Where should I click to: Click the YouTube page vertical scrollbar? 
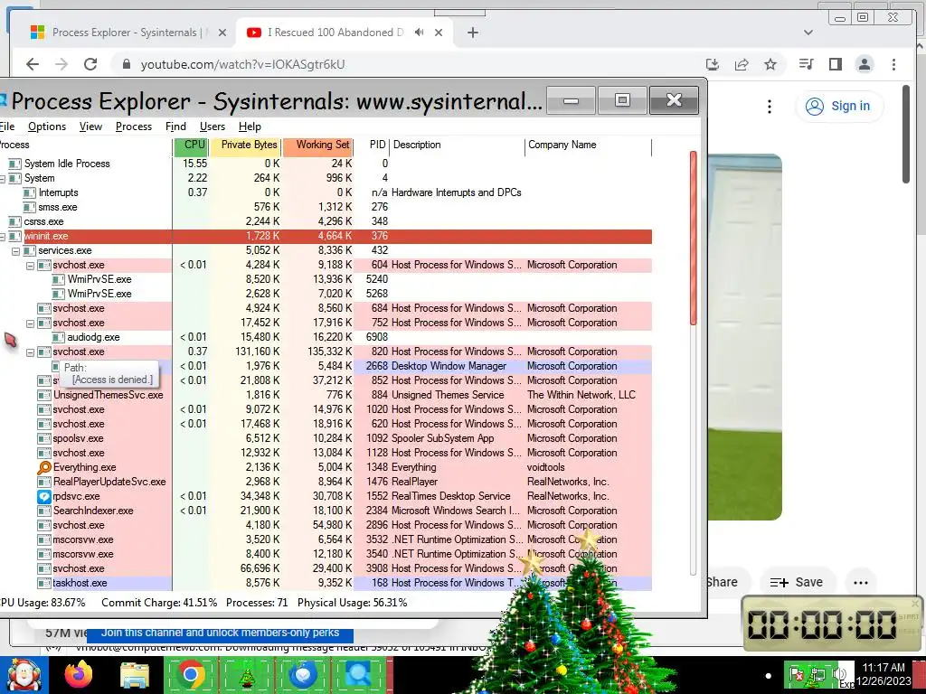pyautogui.click(x=906, y=134)
